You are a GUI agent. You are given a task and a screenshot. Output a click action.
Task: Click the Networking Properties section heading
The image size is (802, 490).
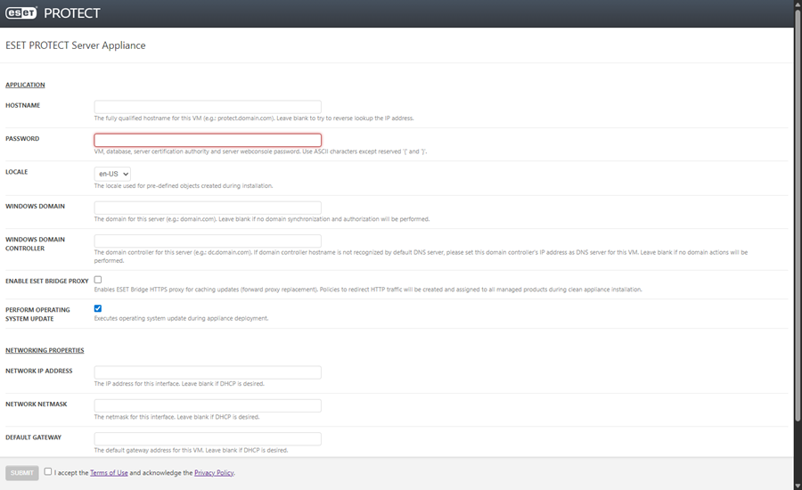pos(45,350)
